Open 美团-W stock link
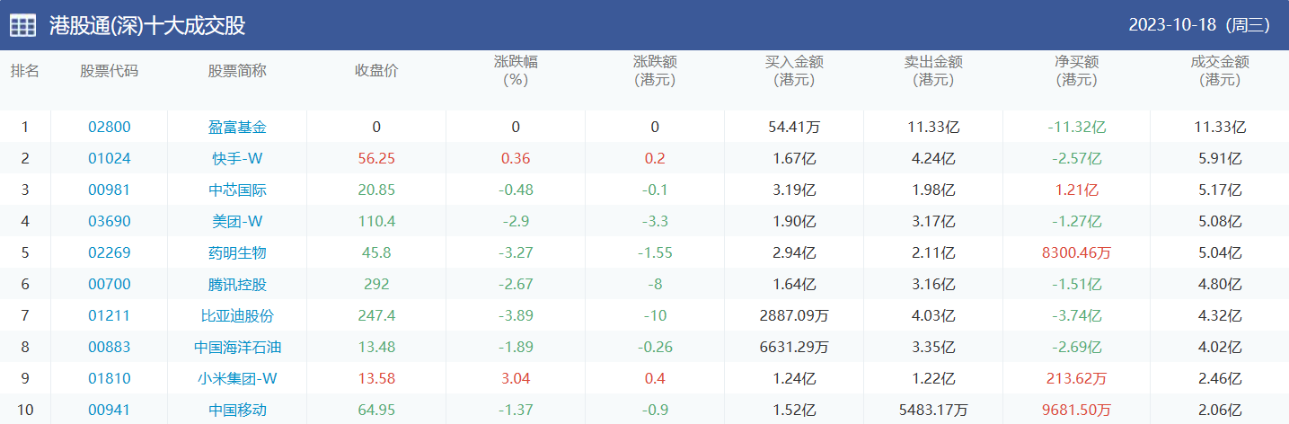 [237, 222]
